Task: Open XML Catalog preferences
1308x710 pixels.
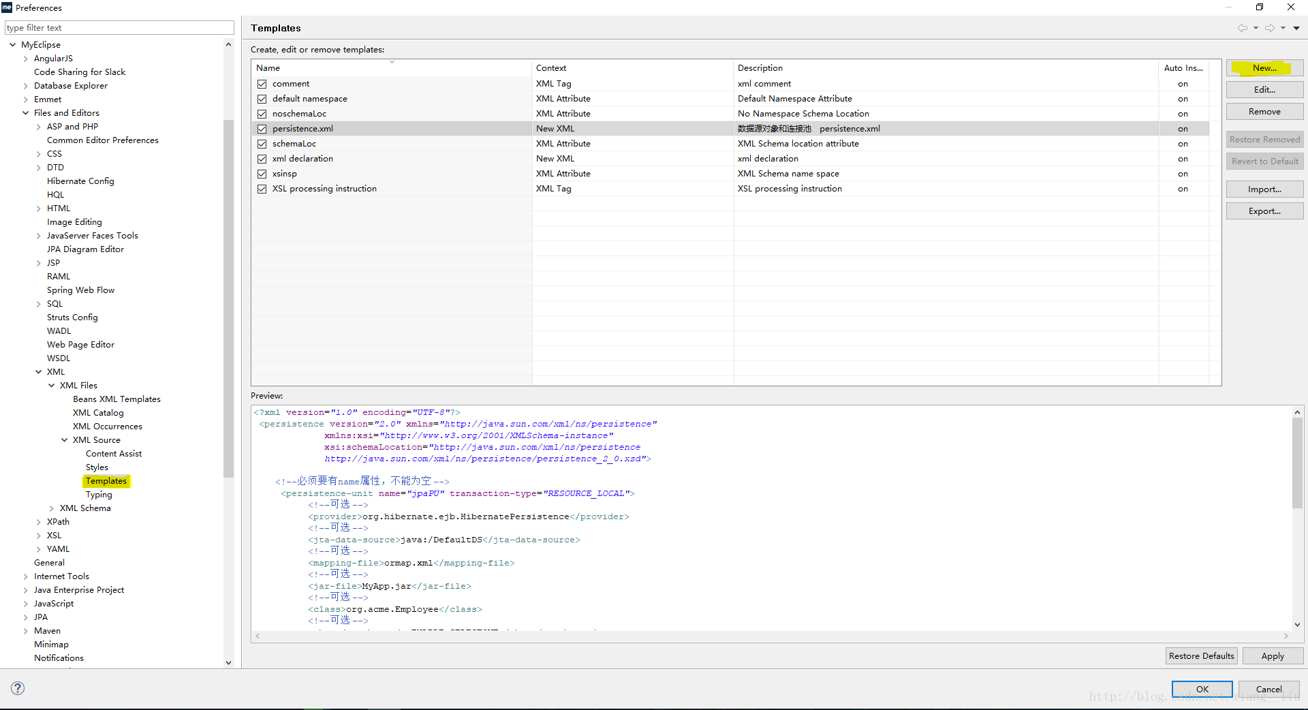Action: (98, 413)
